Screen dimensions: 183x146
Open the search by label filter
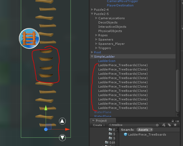point(169,125)
